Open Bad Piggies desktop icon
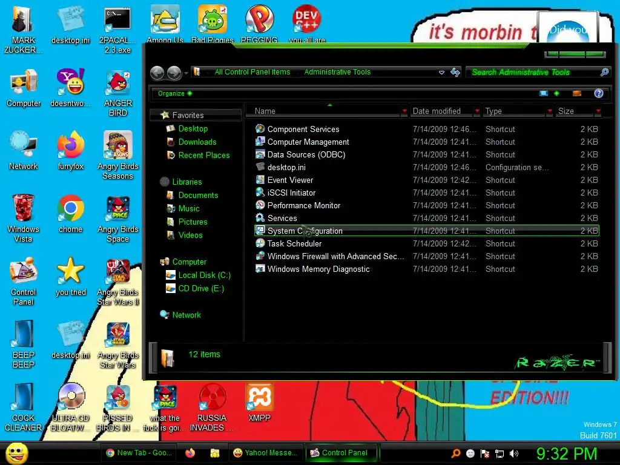Viewport: 620px width, 465px height. 213,24
